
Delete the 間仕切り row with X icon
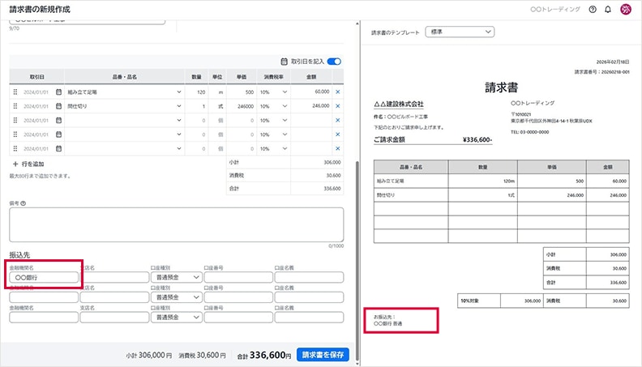point(338,105)
